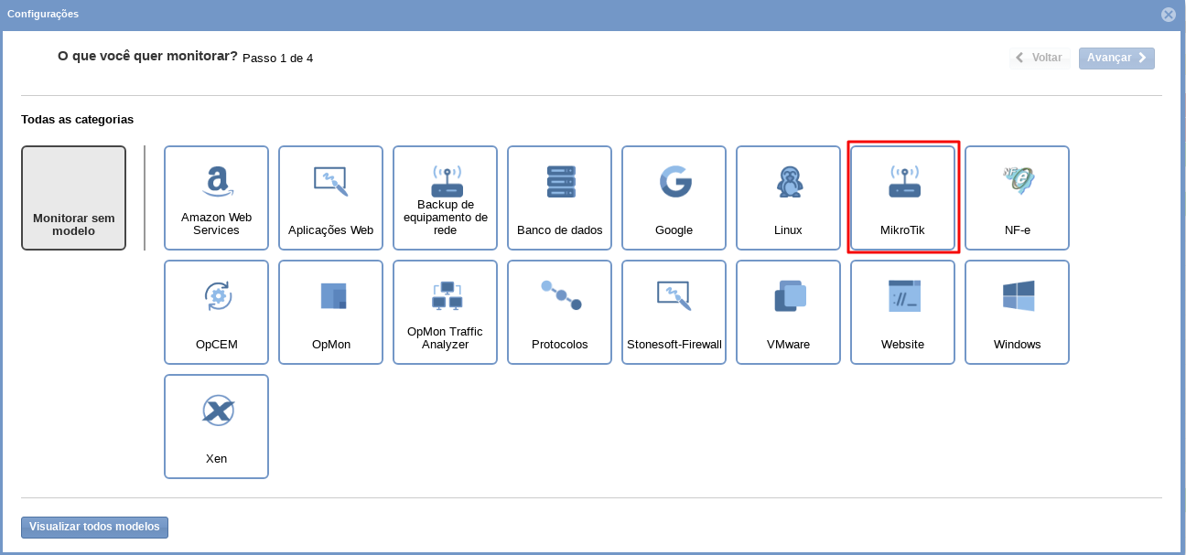Select the Linux penguin category
The width and height of the screenshot is (1186, 555).
click(788, 197)
